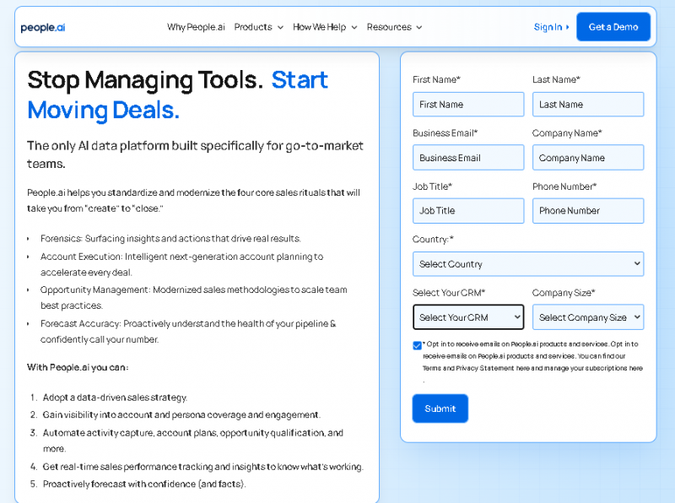Screen dimensions: 675x503
Task: Select the Business Email text box
Action: 467,158
